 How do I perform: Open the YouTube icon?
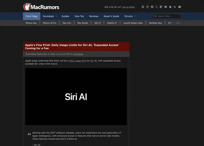click(x=165, y=7)
